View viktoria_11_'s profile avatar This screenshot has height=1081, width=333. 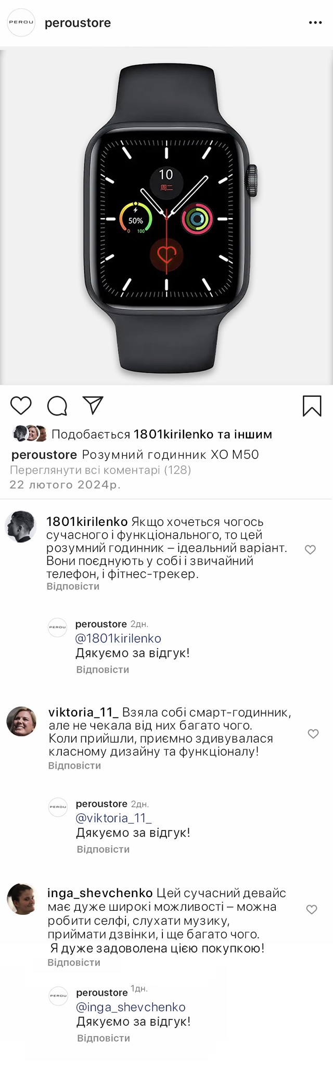21,721
